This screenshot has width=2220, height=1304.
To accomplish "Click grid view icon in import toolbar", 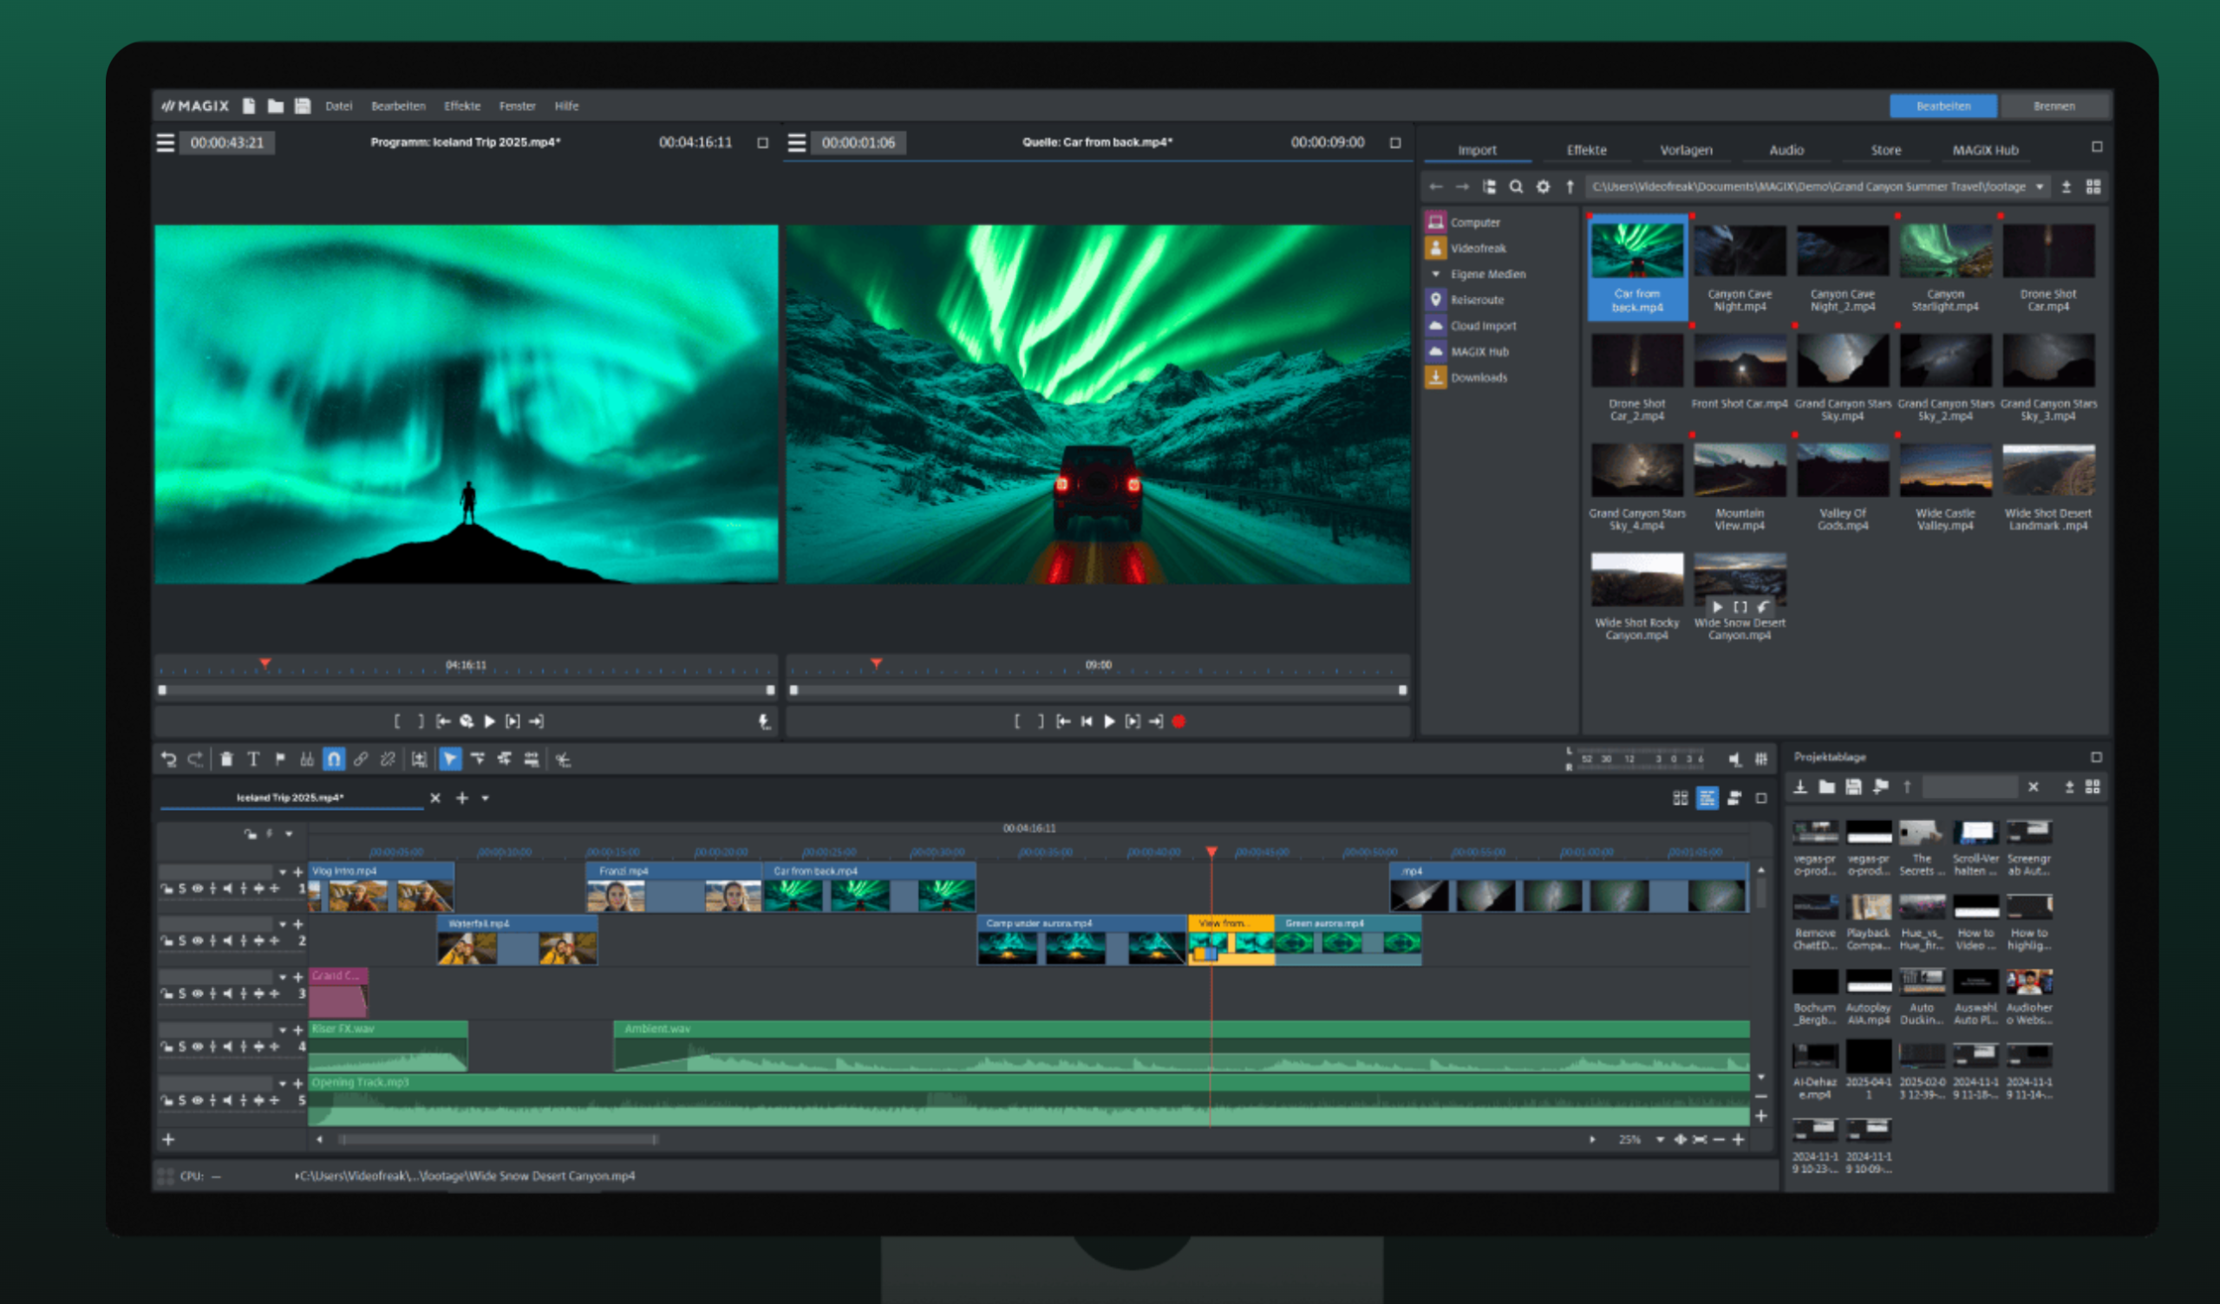I will (x=2093, y=186).
